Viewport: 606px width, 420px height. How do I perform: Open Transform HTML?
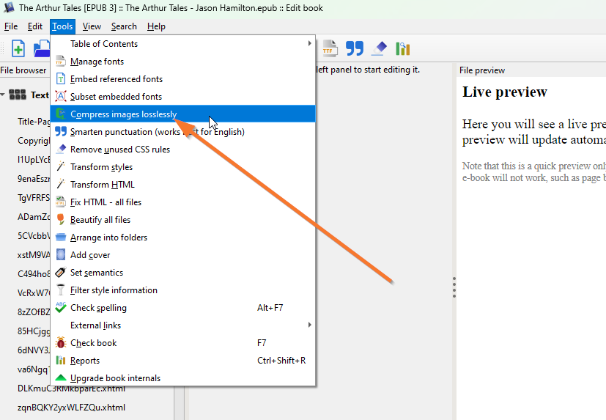tap(182, 185)
